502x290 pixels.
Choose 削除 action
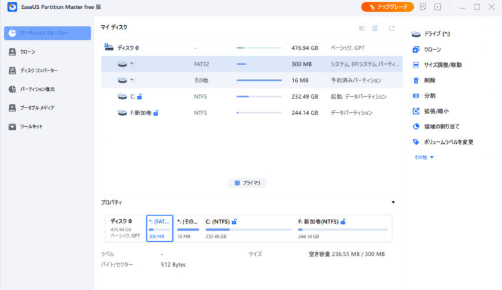click(429, 80)
